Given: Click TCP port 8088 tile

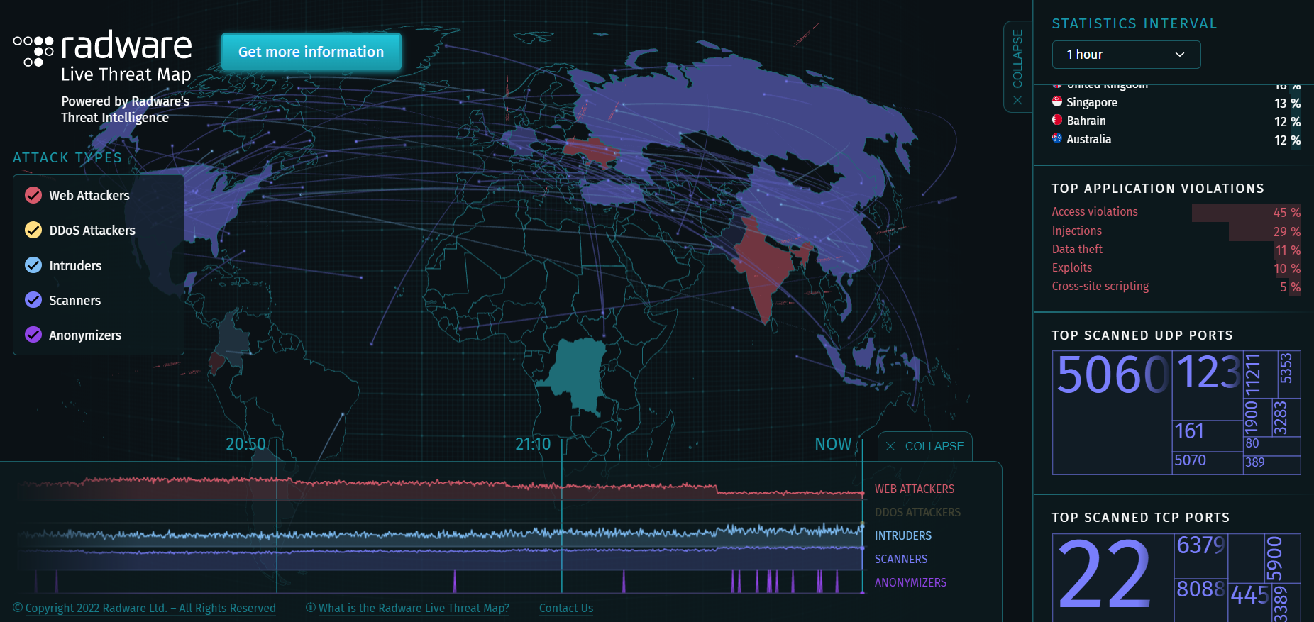Looking at the screenshot, I should pos(1201,599).
